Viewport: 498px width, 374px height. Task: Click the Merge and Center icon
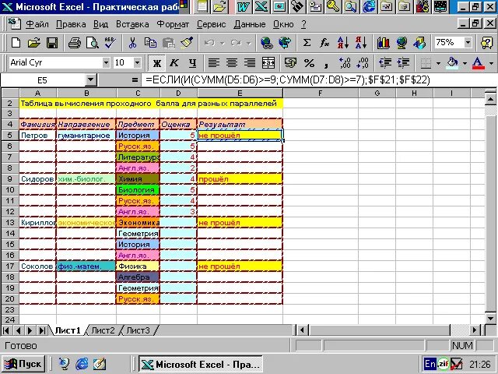click(x=268, y=62)
